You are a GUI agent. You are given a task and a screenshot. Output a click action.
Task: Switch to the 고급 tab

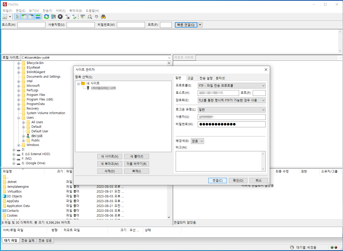[190, 78]
